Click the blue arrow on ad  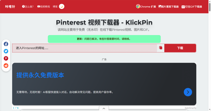click(188, 92)
